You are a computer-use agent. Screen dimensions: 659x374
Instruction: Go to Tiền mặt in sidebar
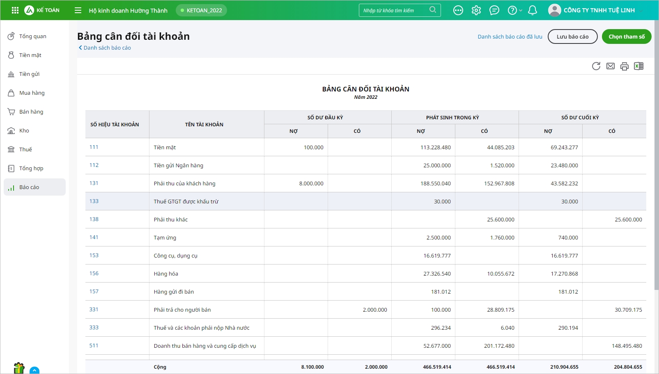click(x=30, y=55)
